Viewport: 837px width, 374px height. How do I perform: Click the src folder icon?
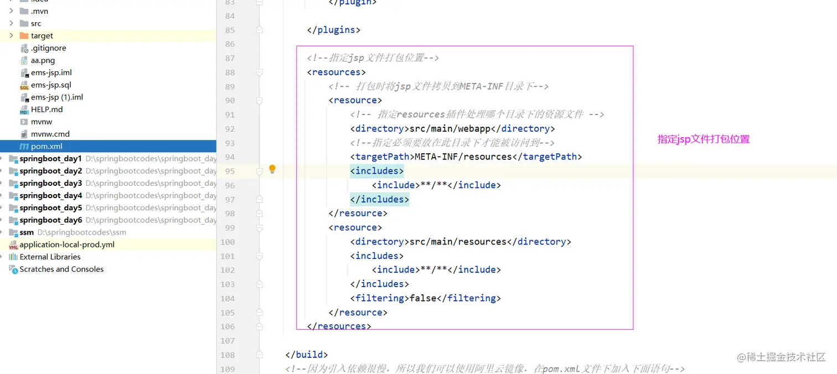click(x=24, y=23)
